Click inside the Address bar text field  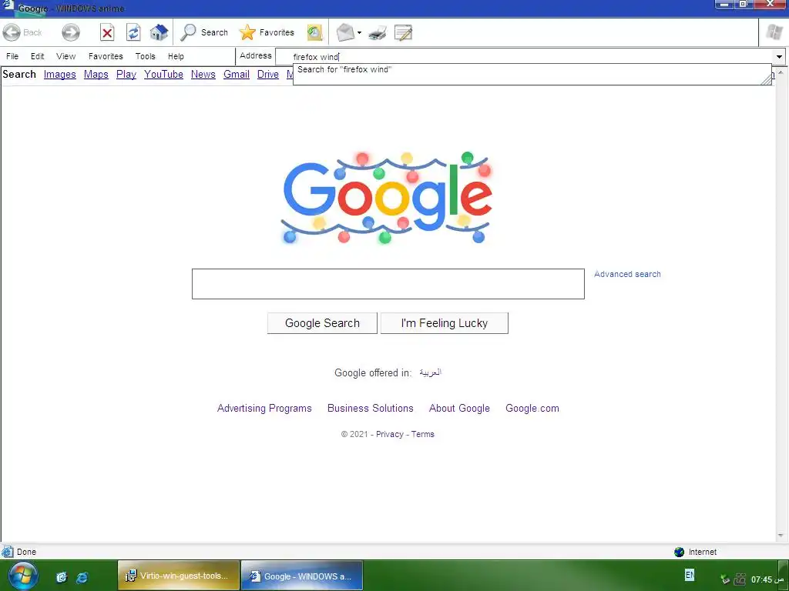click(525, 57)
